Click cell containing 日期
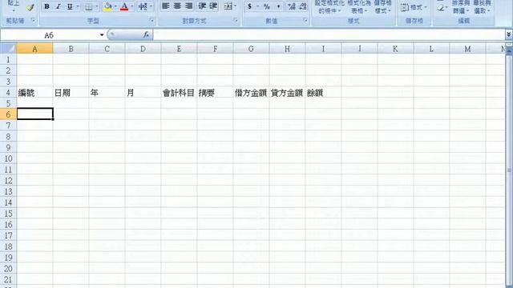This screenshot has height=288, width=513. point(71,93)
